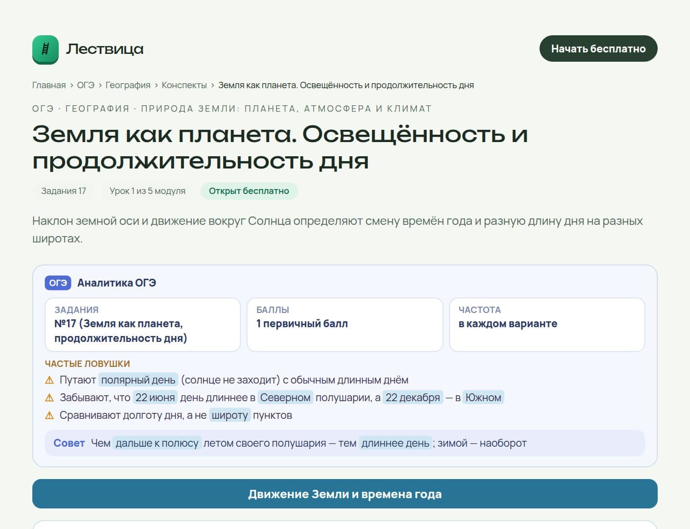Select the ЗАДАНИЯ card with №17
Image resolution: width=690 pixels, height=529 pixels.
pos(143,325)
